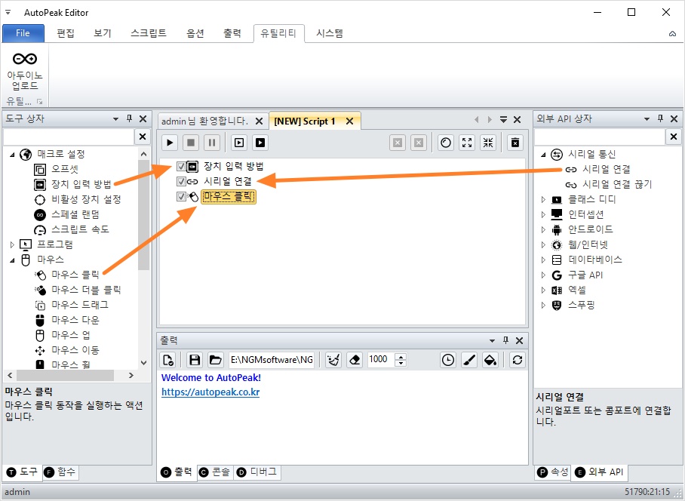Click the filled play-in-box run icon

(x=260, y=143)
